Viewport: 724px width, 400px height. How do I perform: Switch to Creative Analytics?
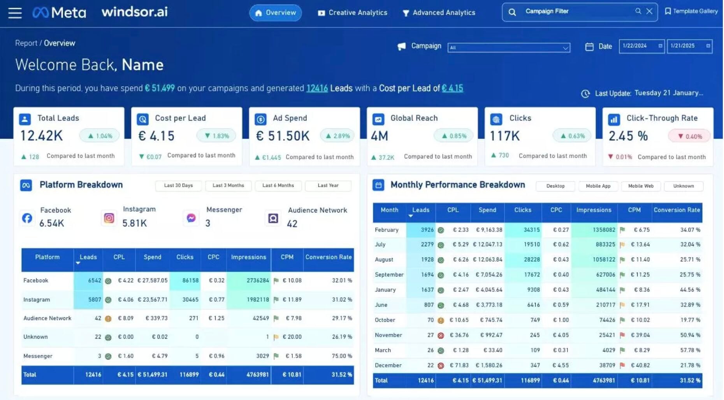pyautogui.click(x=352, y=12)
